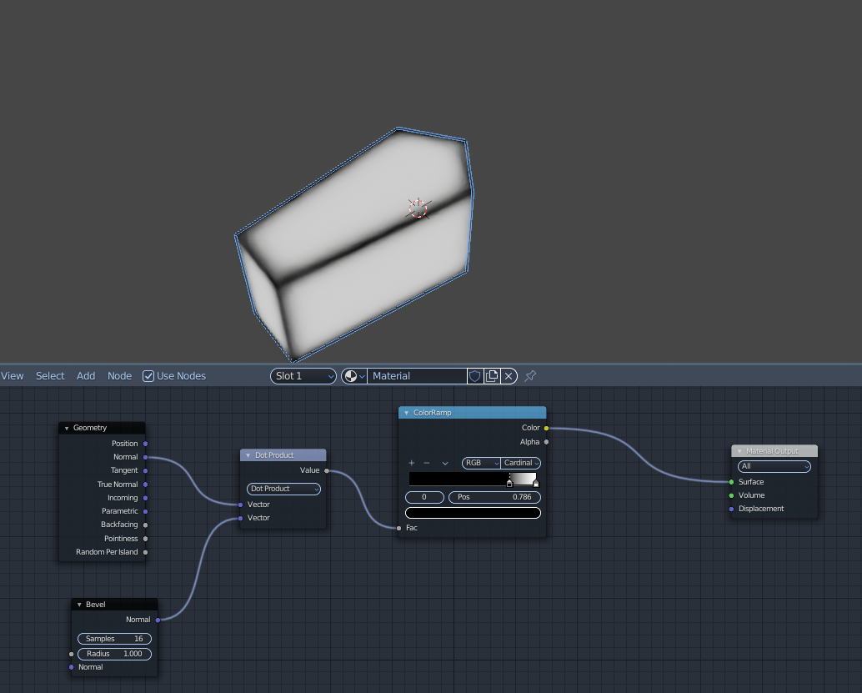Remove color stop with minus icon

tap(427, 463)
